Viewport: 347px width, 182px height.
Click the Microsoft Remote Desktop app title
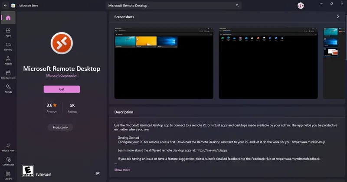coord(62,68)
